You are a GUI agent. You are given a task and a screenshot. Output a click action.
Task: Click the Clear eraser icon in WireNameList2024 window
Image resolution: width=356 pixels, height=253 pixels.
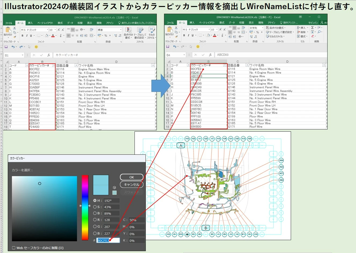point(313,36)
